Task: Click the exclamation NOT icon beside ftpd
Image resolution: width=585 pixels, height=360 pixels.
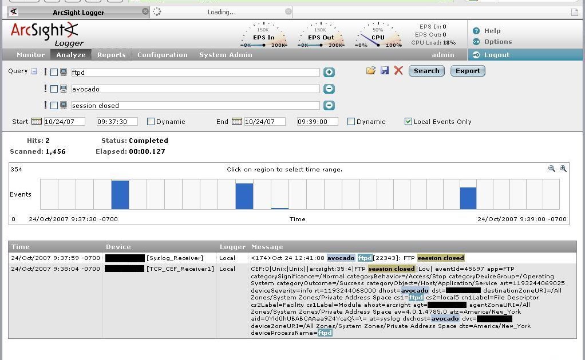Action: (x=46, y=72)
